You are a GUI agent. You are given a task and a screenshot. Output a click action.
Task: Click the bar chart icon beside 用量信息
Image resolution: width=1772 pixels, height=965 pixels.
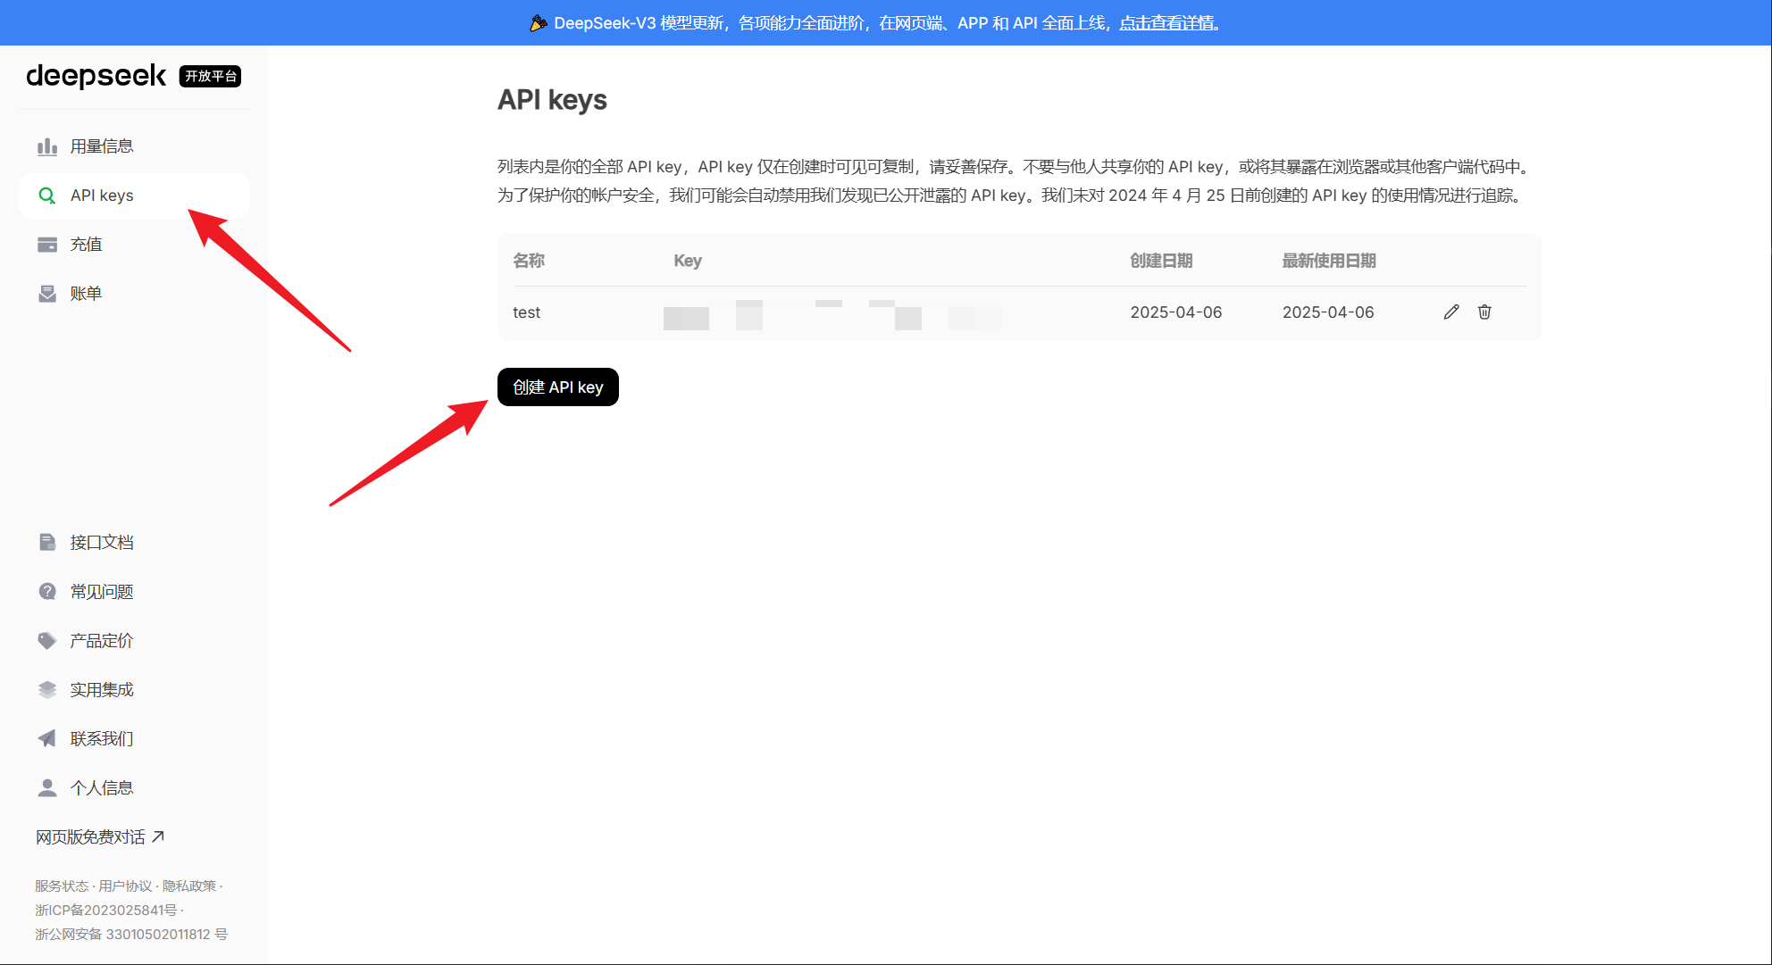tap(47, 146)
